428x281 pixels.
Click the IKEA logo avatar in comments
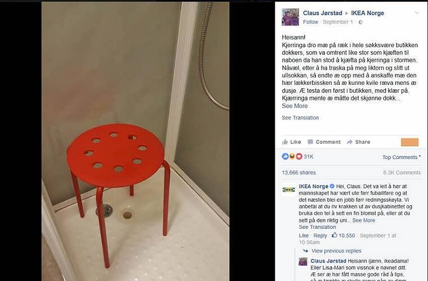click(288, 189)
